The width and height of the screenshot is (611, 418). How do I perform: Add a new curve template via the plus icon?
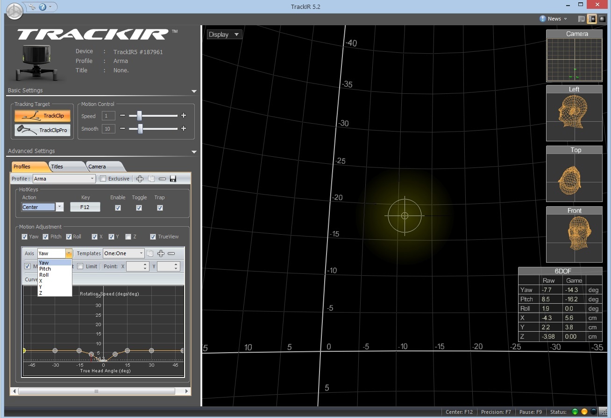click(161, 253)
